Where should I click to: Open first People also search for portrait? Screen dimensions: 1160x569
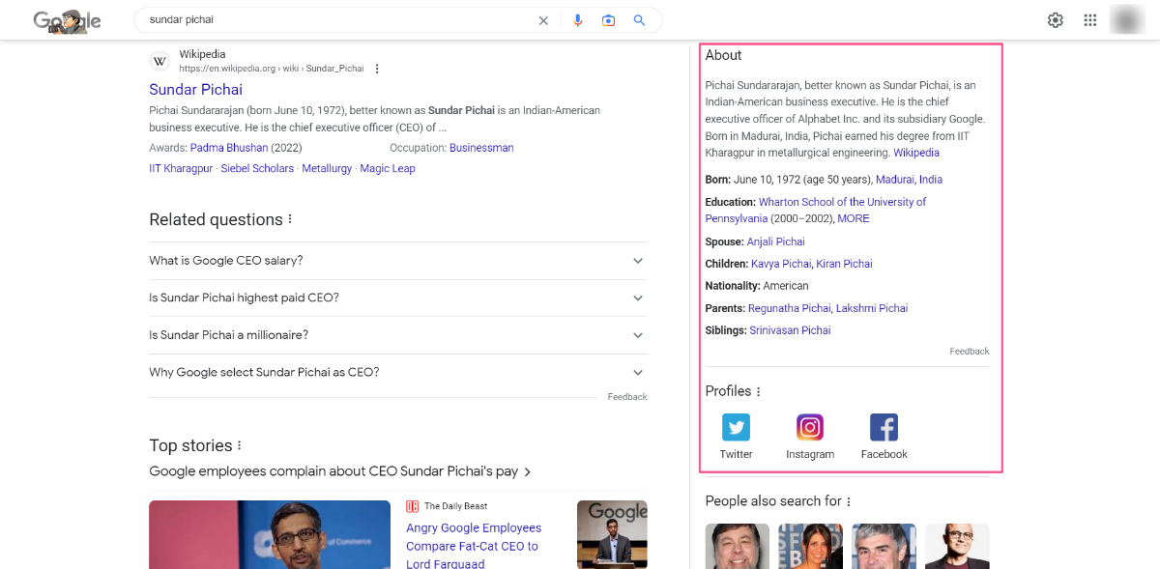pyautogui.click(x=737, y=546)
